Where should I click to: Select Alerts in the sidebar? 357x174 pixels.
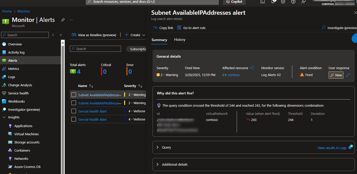[13, 61]
